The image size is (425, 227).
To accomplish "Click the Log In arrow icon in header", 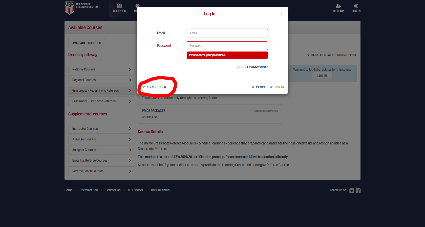I will [356, 6].
